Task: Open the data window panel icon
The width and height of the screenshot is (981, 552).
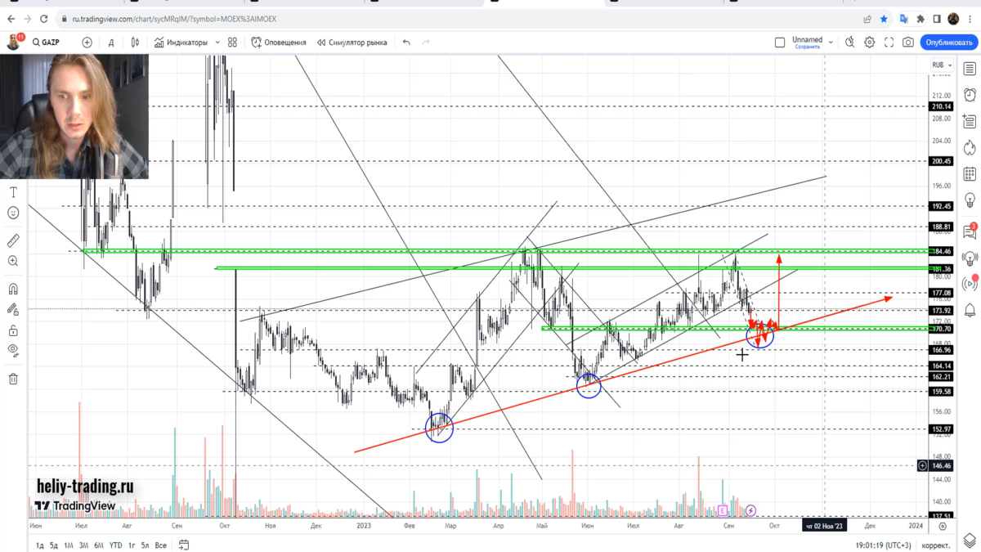Action: (x=970, y=122)
